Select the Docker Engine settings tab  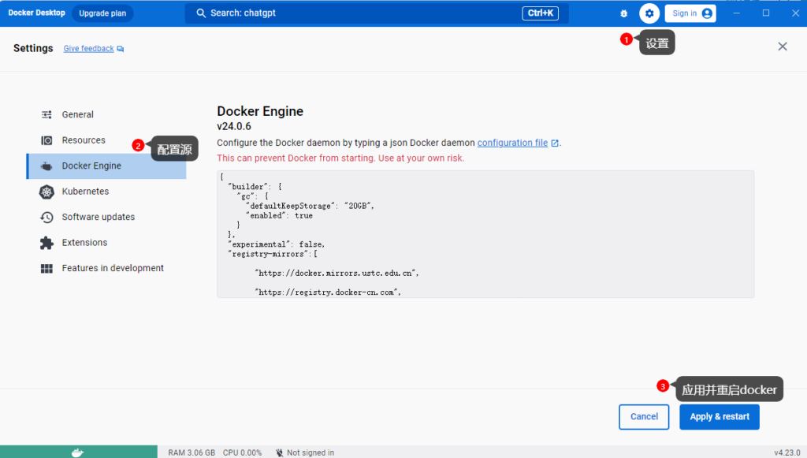point(91,166)
